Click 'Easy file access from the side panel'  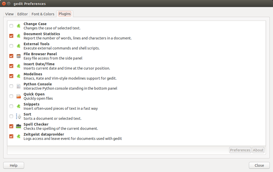(53, 58)
